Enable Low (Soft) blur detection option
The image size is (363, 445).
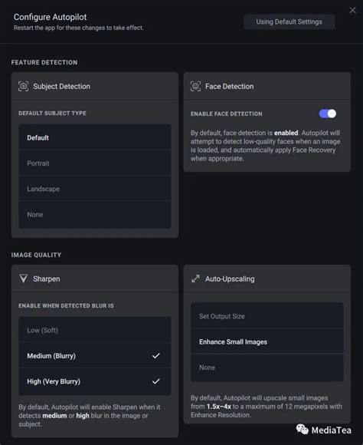coord(95,330)
